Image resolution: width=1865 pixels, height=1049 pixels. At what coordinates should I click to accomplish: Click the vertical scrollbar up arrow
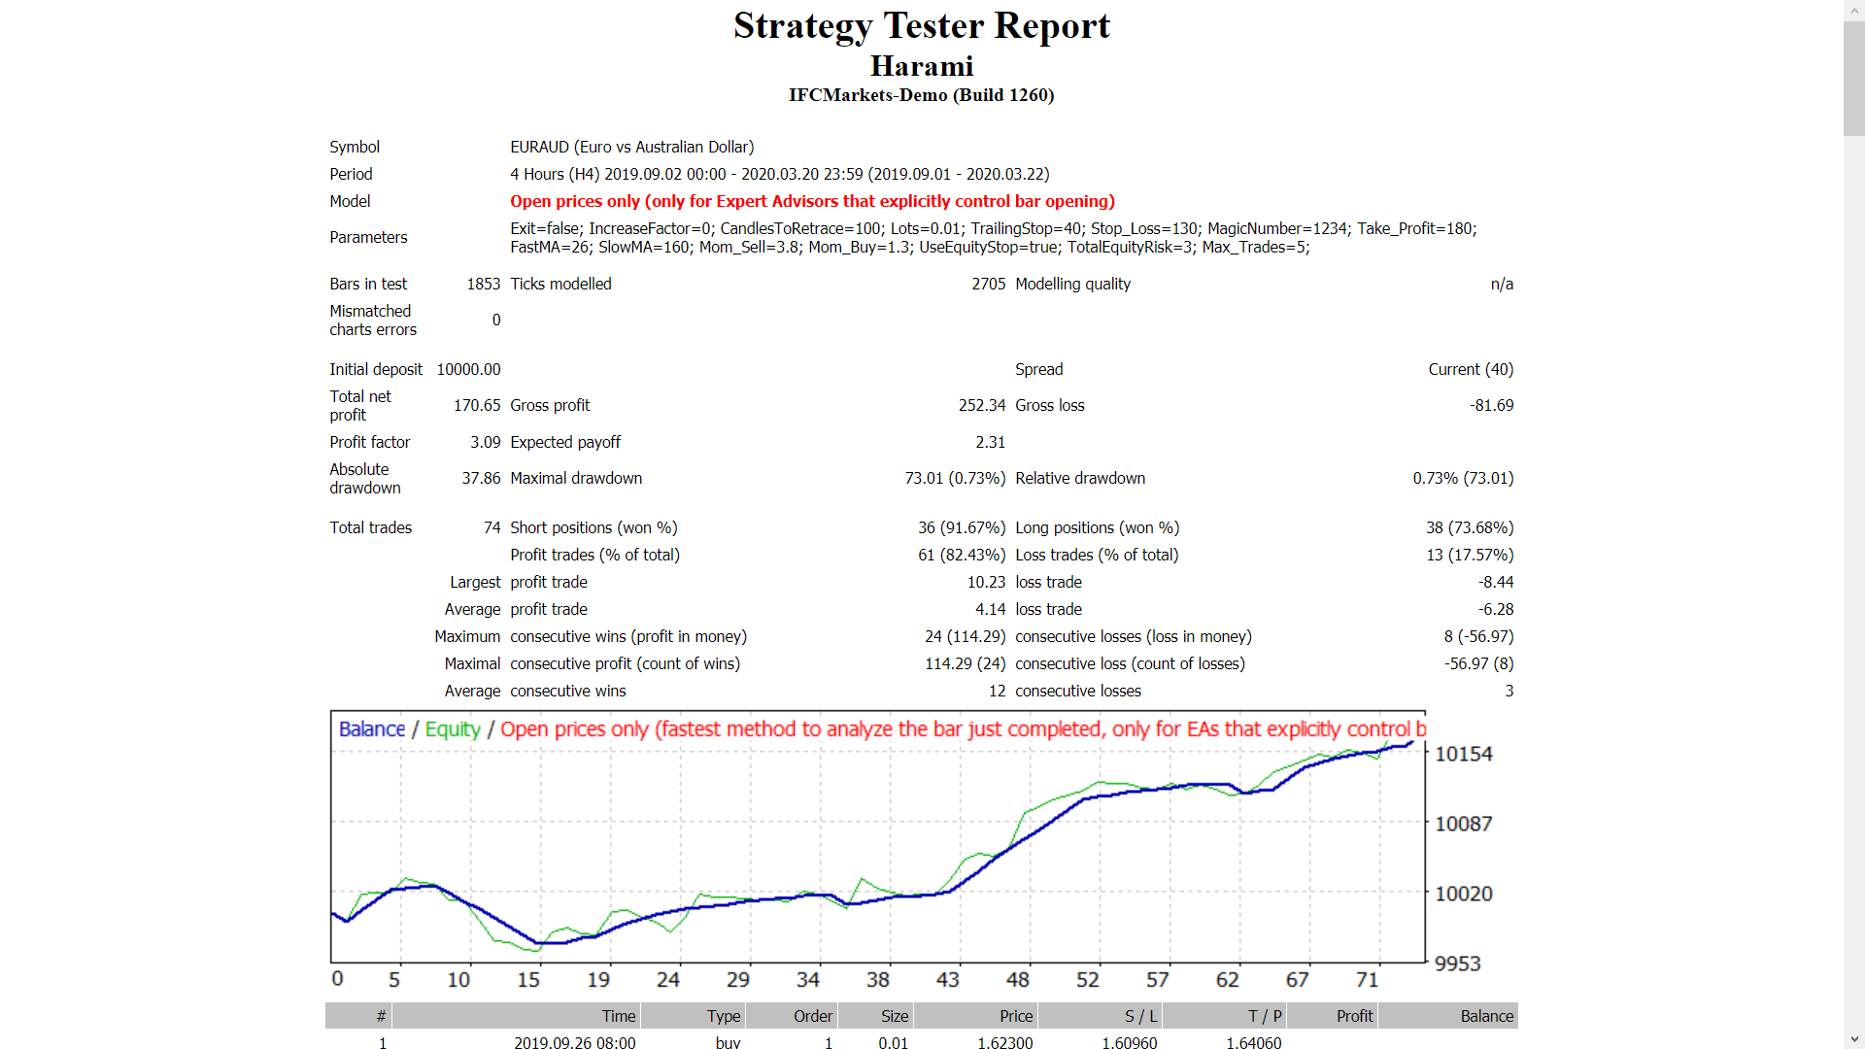(1853, 9)
